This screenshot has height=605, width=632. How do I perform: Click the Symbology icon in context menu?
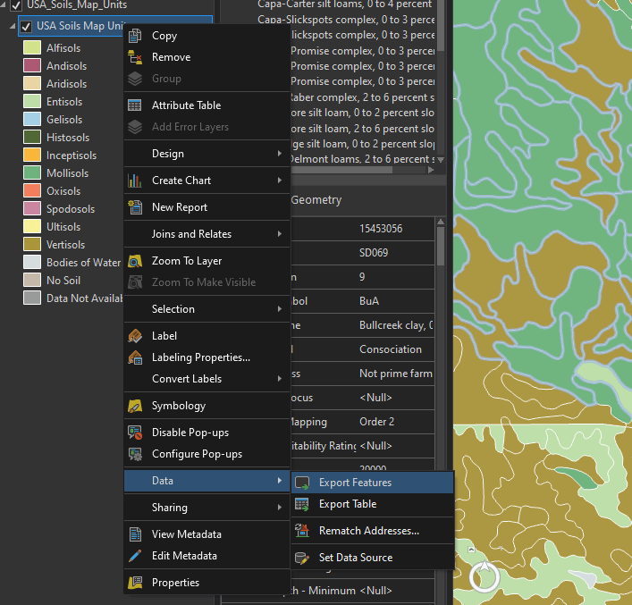click(135, 406)
